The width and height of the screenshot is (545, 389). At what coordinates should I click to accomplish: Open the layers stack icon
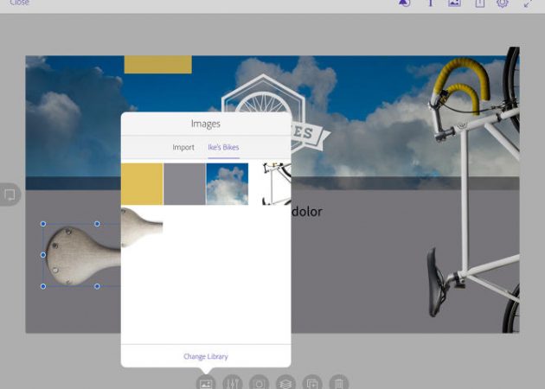pyautogui.click(x=286, y=383)
